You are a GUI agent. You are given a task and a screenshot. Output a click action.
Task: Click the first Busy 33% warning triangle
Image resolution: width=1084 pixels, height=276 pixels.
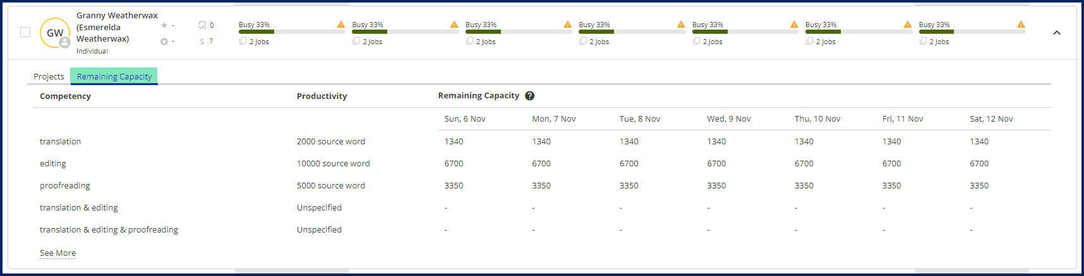pos(341,25)
